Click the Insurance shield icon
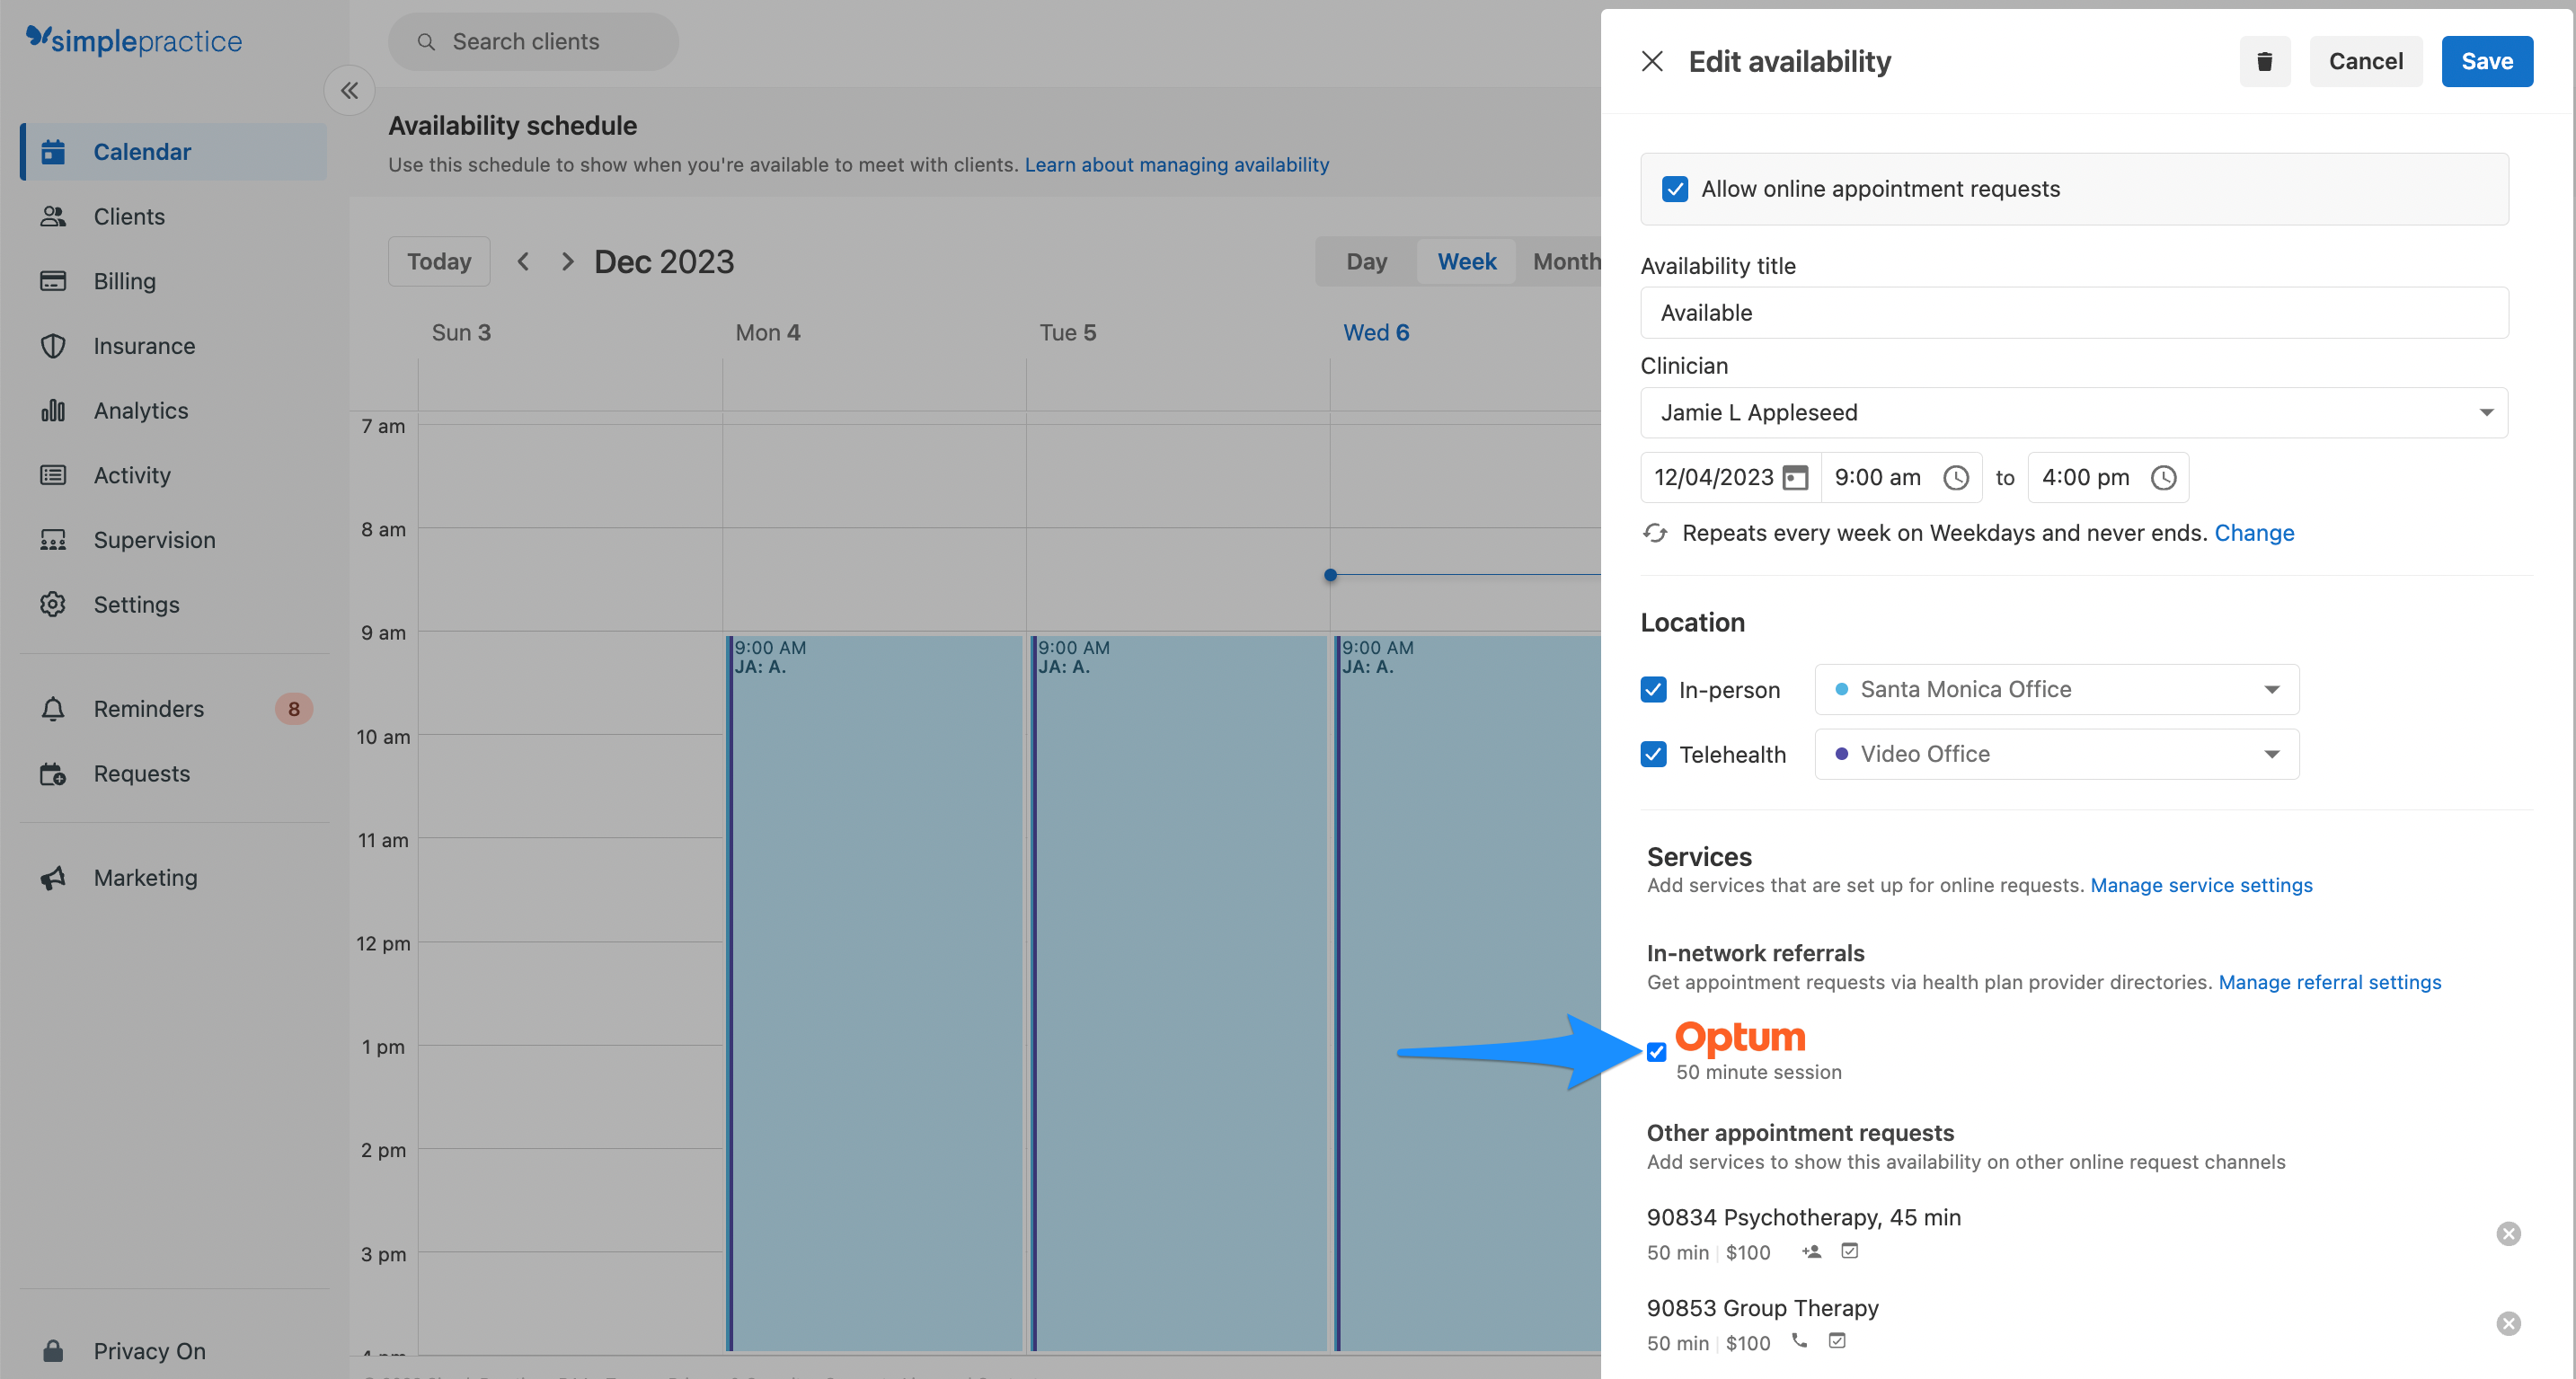Viewport: 2576px width, 1379px height. [53, 346]
